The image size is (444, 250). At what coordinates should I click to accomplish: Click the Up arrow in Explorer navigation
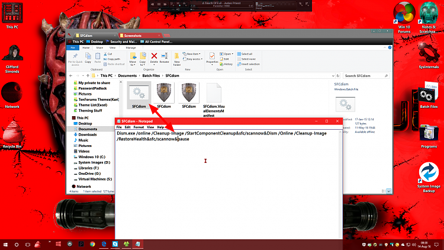88,76
